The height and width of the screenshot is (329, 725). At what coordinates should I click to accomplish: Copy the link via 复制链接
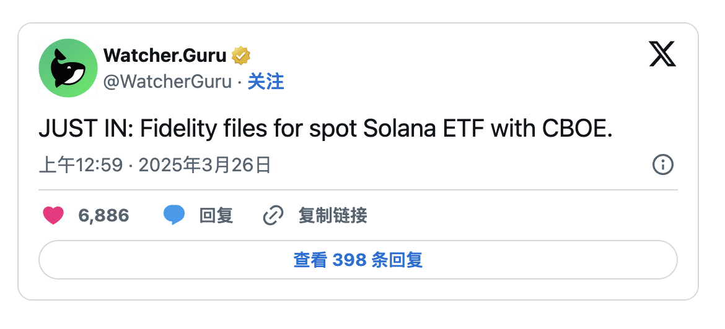(x=333, y=215)
